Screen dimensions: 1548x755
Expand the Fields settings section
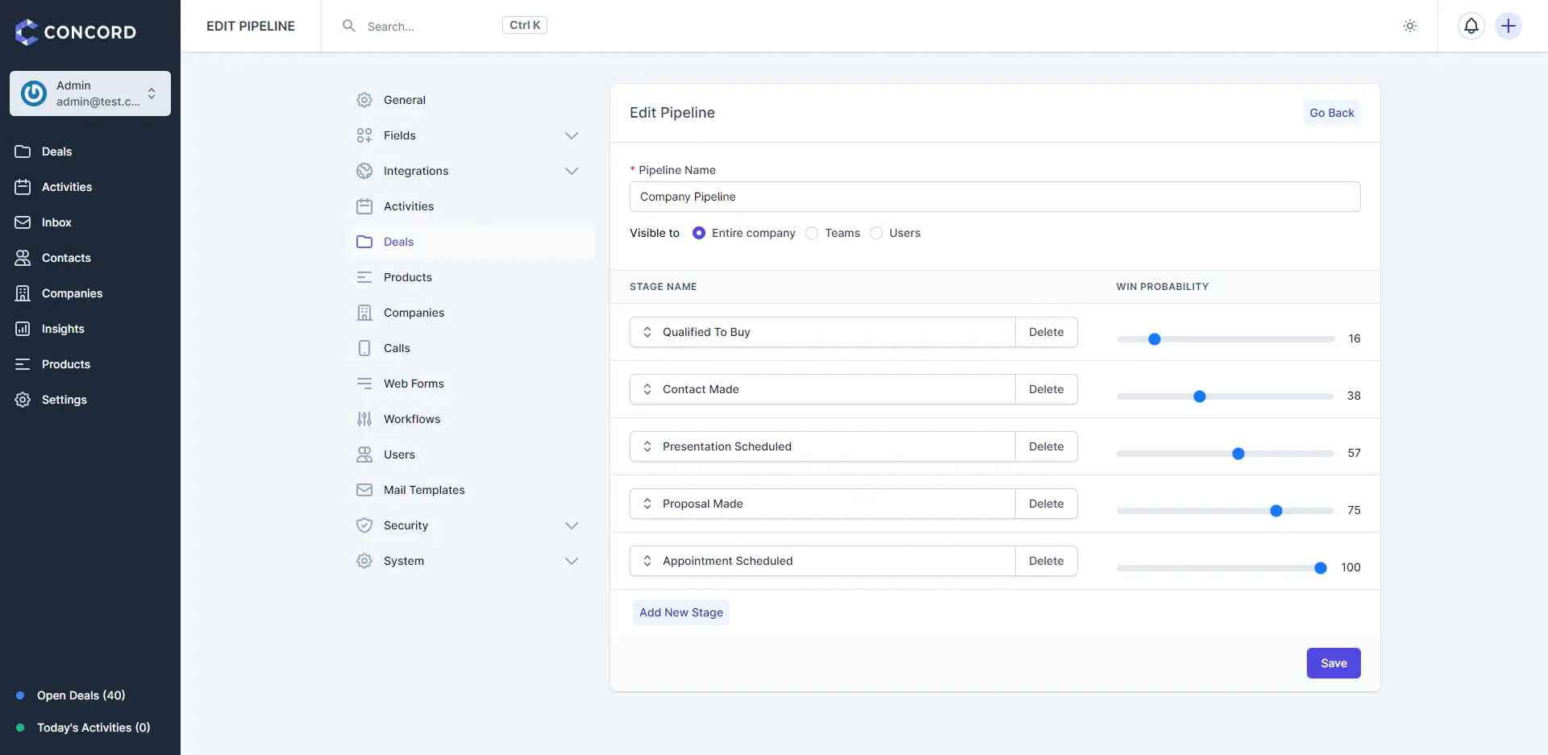572,135
